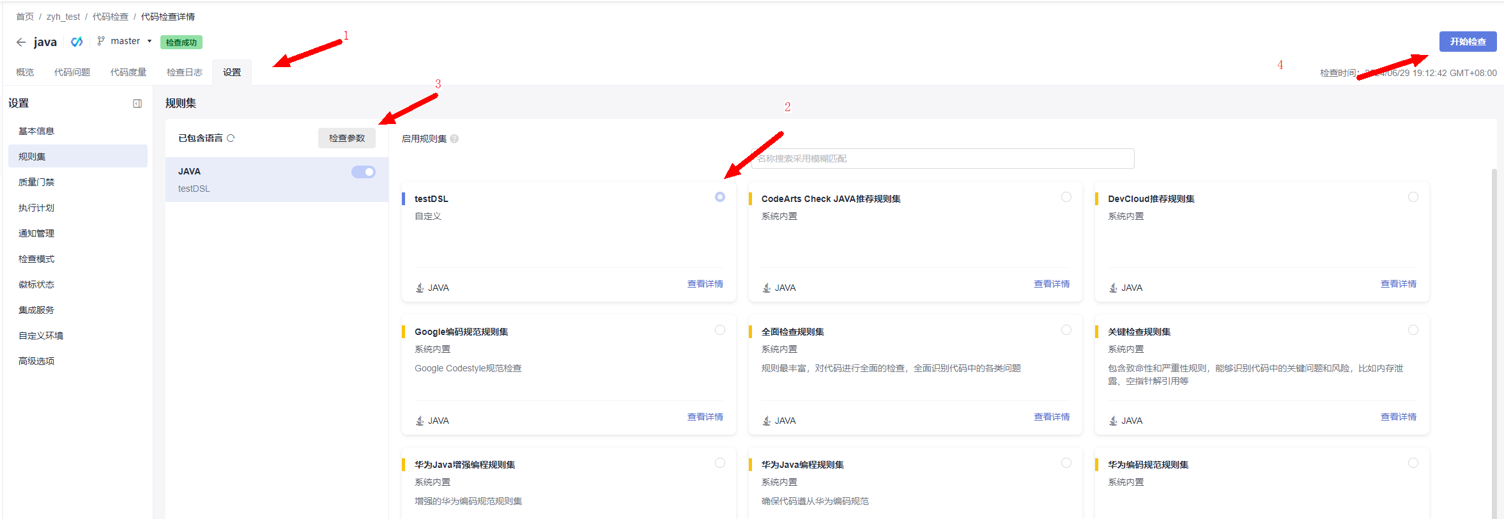Select 关键检查规则集 radio button
1504x519 pixels.
1413,330
